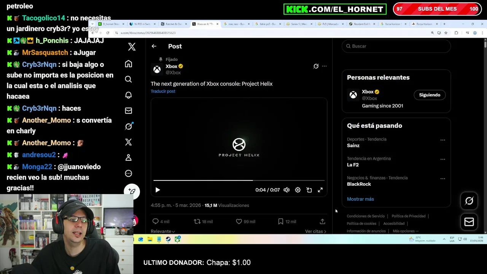Open the post's three-dot more menu
Image resolution: width=487 pixels, height=274 pixels.
click(324, 66)
